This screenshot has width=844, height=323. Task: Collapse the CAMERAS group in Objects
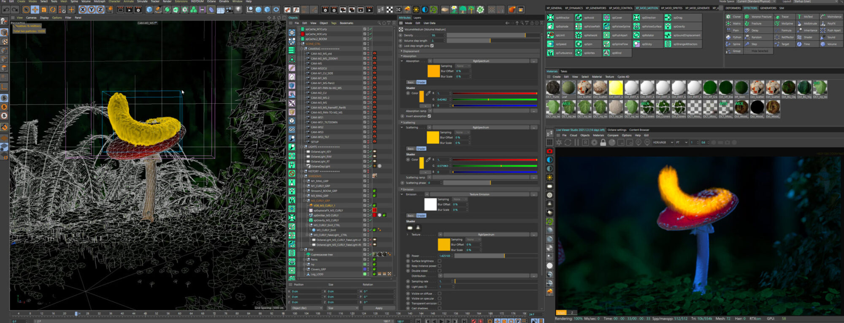(302, 48)
